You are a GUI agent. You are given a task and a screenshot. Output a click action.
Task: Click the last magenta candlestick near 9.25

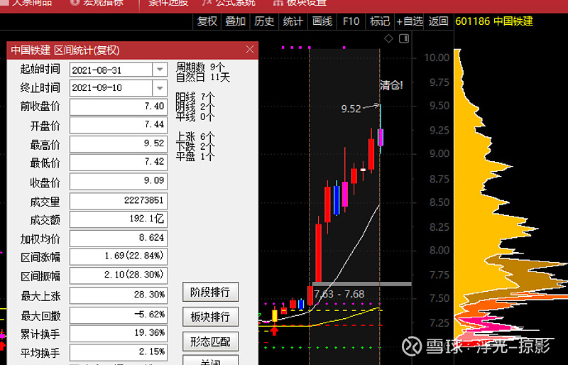point(381,137)
